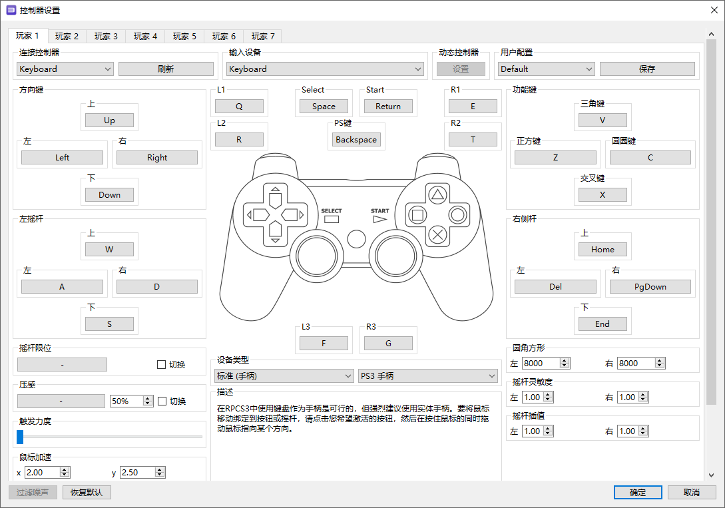This screenshot has height=508, width=725.
Task: Switch to the 玩家 4 tab
Action: click(x=145, y=36)
